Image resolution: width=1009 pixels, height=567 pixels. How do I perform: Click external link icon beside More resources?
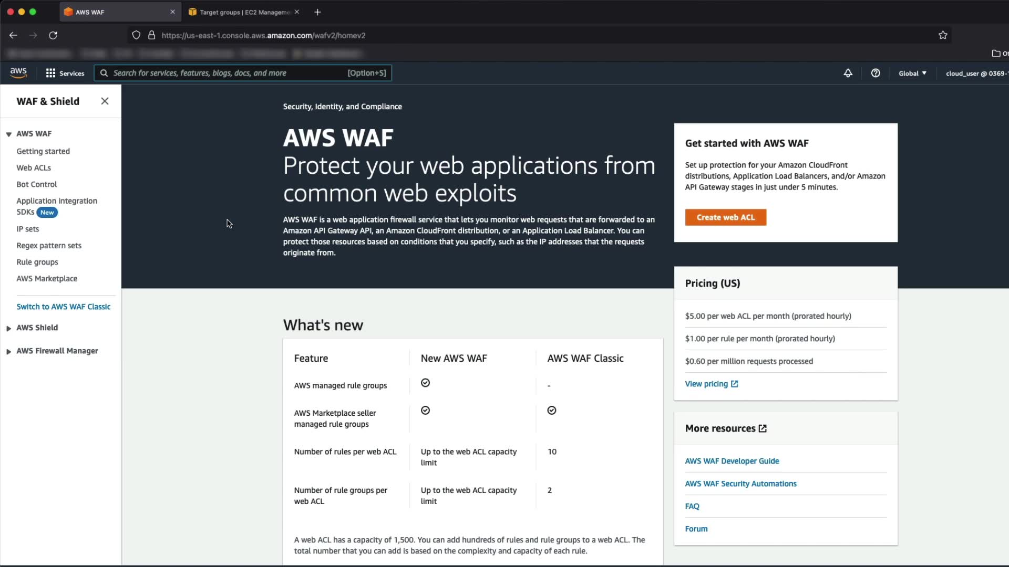pos(763,428)
